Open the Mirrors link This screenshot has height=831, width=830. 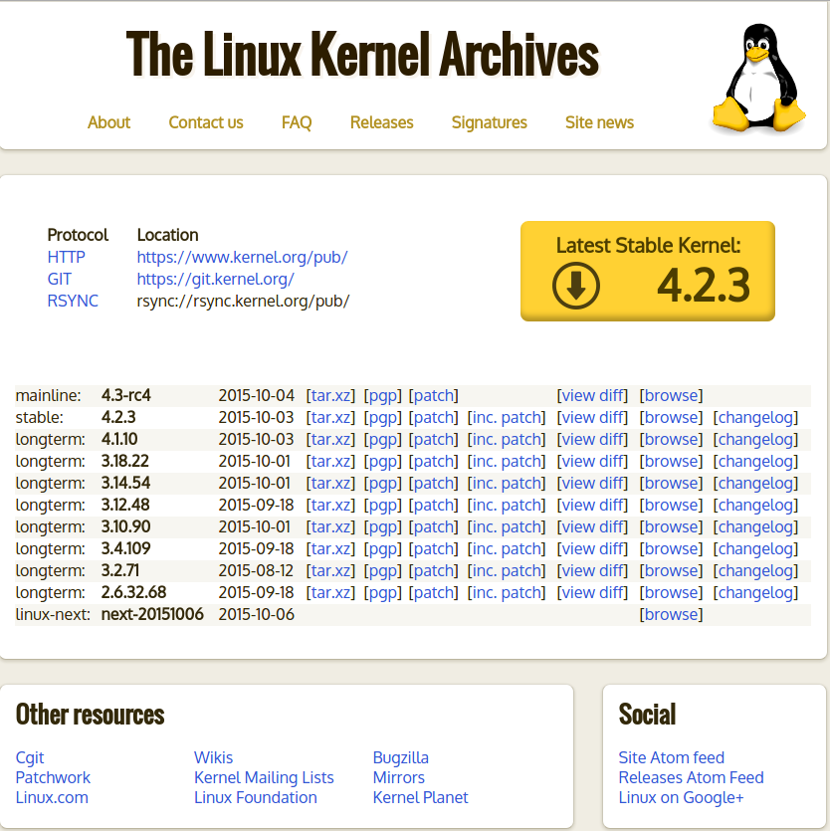(x=398, y=777)
